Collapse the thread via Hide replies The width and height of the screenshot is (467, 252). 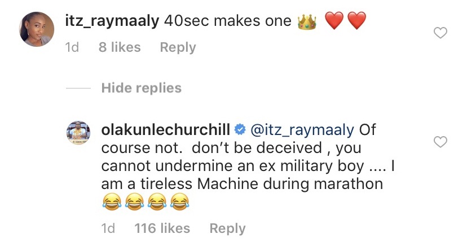click(141, 88)
